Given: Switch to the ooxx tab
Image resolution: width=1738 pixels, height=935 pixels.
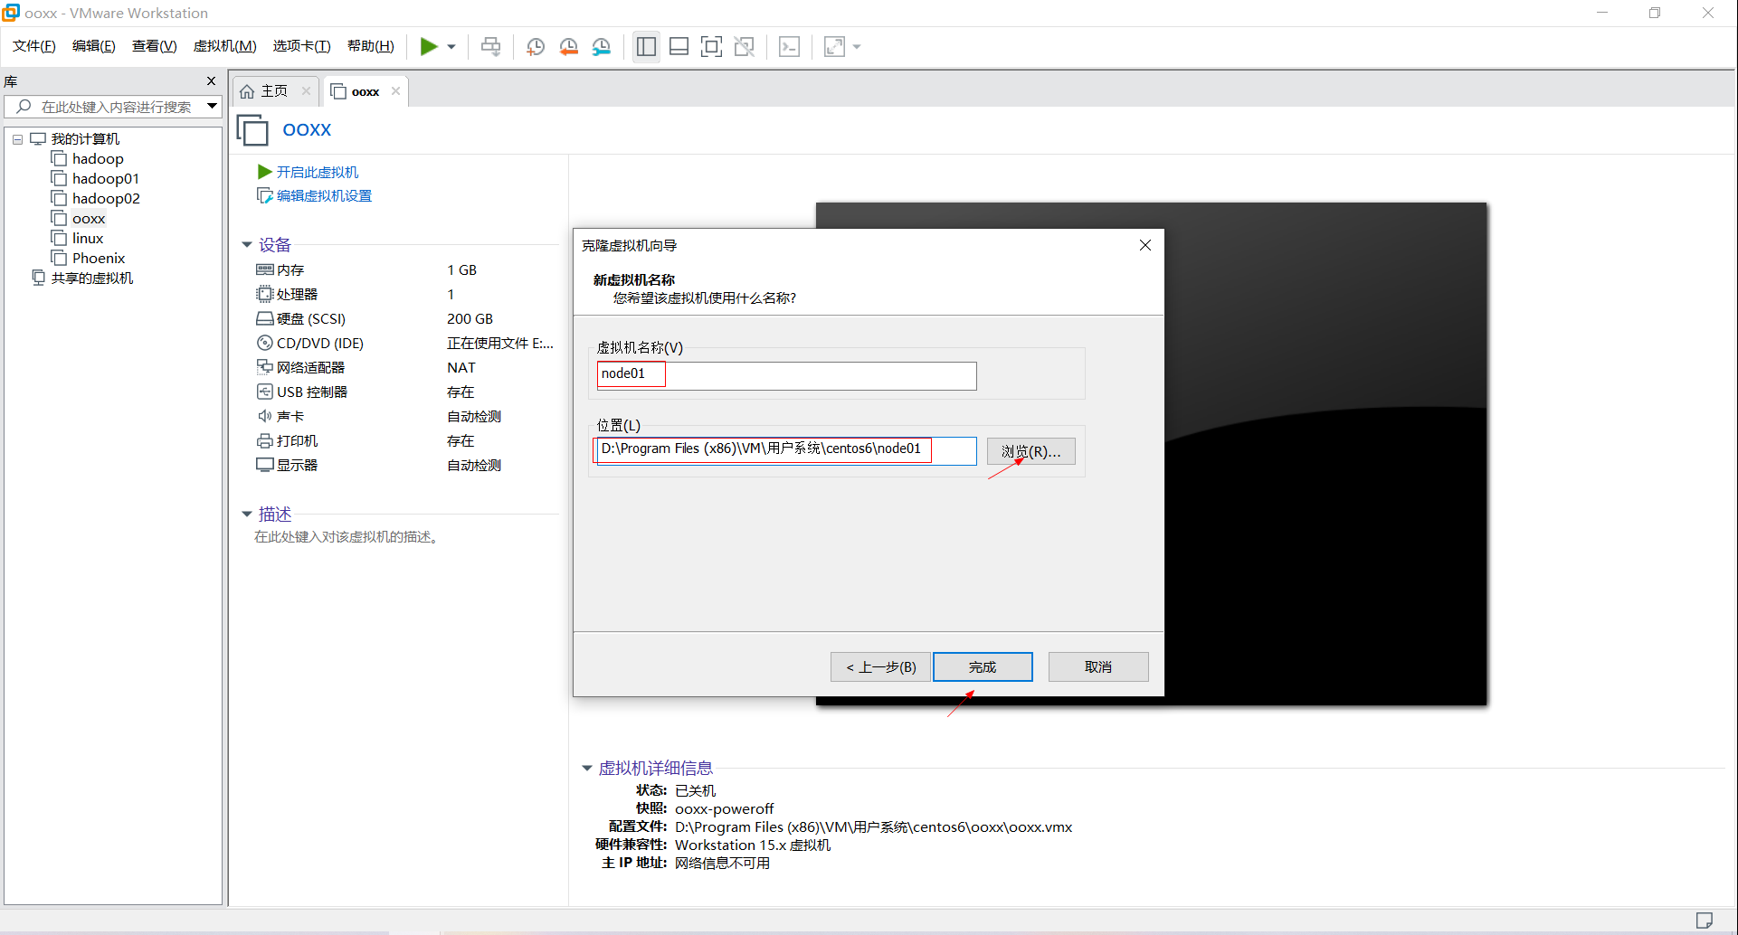Looking at the screenshot, I should pos(366,91).
